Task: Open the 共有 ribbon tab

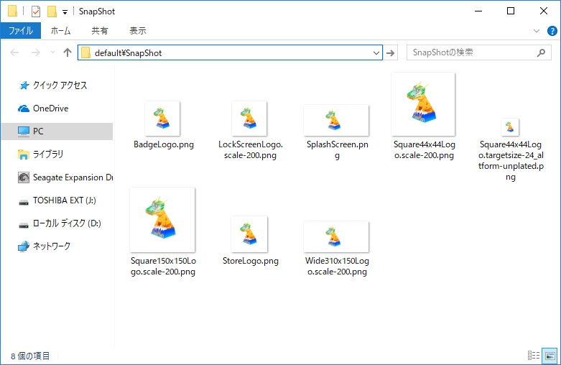Action: 99,31
